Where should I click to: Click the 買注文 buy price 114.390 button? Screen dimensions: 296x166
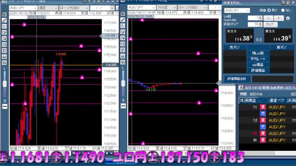(278, 36)
